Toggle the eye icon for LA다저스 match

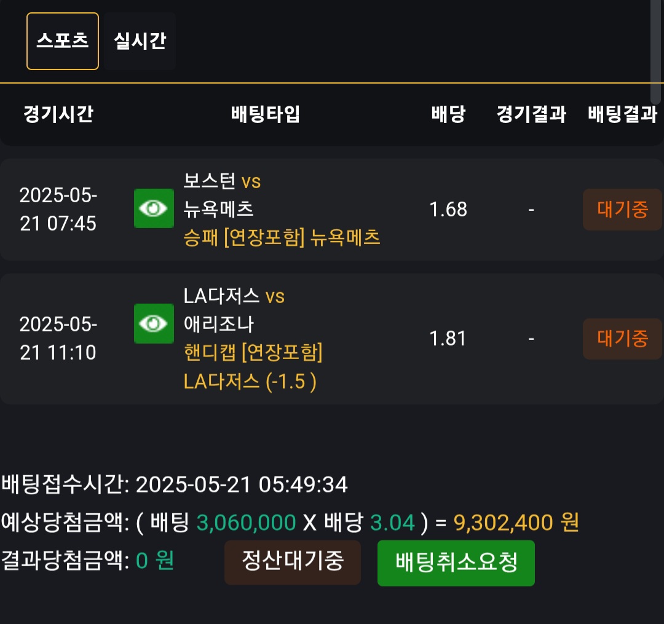coord(154,323)
